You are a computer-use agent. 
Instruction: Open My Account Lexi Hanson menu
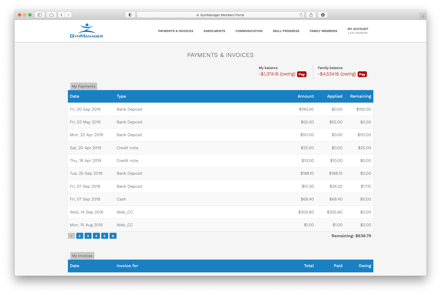(x=358, y=31)
